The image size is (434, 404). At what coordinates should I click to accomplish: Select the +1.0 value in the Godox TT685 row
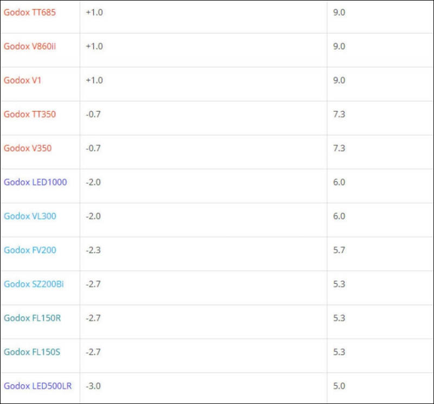point(94,12)
